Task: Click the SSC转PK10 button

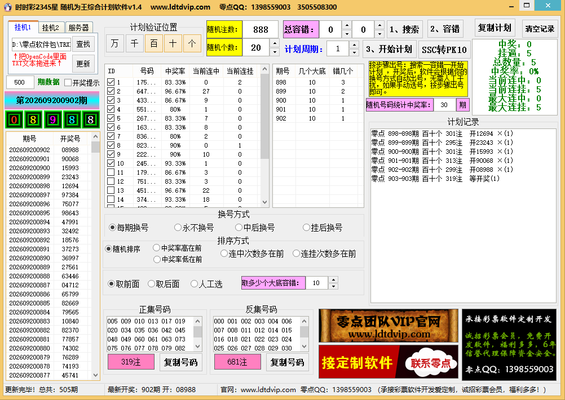Action: coord(444,50)
